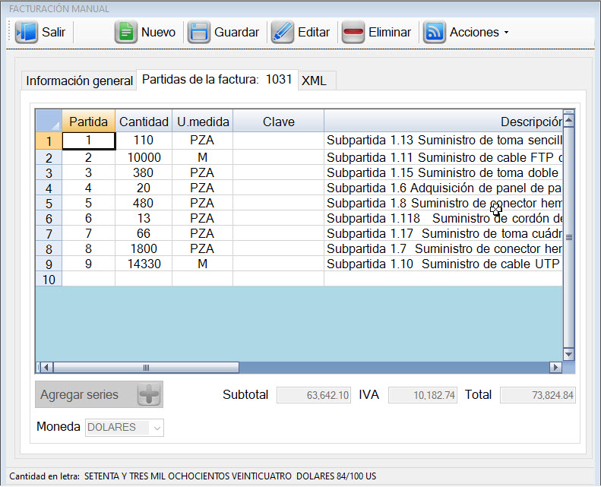Click the PZA unit cell in row 4
This screenshot has height=487, width=601.
(x=203, y=188)
